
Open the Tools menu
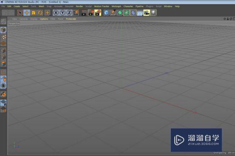[34, 6]
